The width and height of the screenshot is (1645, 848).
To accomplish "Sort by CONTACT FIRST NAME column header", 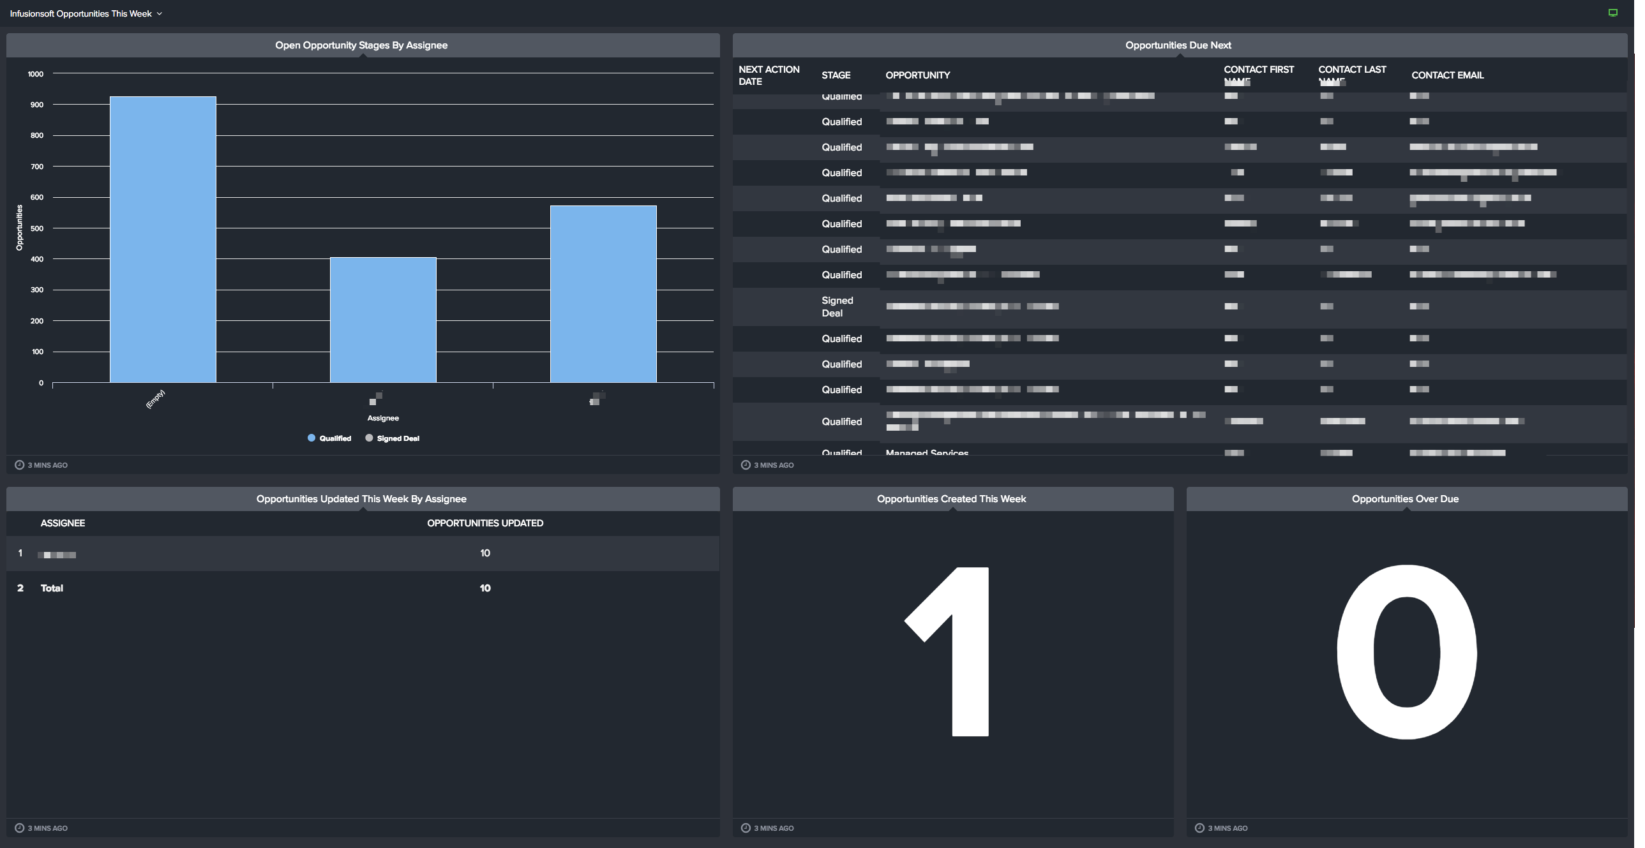I will 1259,74.
